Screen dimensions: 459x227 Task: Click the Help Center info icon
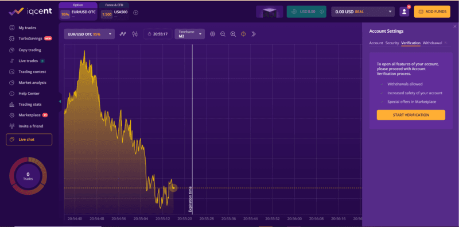(12, 94)
